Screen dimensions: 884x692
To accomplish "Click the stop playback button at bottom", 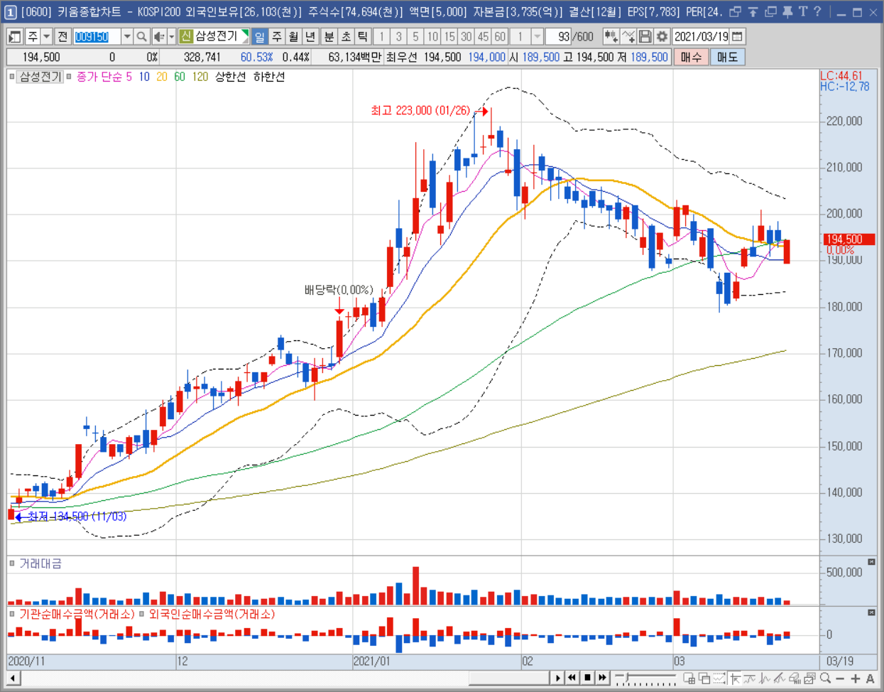I will click(x=588, y=678).
